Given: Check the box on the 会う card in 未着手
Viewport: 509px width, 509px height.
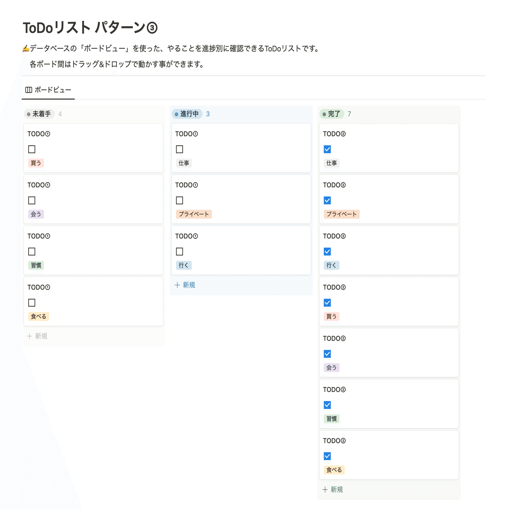Looking at the screenshot, I should (32, 200).
